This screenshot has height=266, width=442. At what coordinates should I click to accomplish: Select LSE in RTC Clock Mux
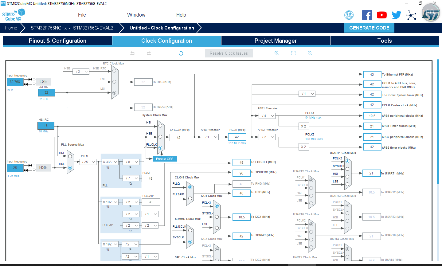[114, 82]
